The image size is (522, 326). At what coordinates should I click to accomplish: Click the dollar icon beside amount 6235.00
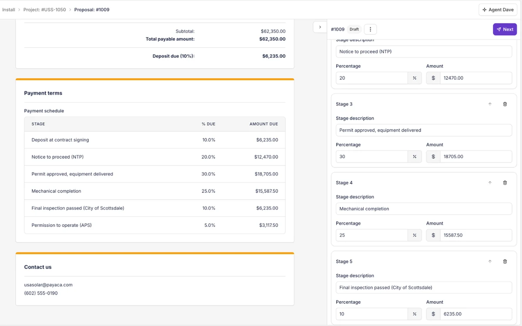[x=433, y=314]
